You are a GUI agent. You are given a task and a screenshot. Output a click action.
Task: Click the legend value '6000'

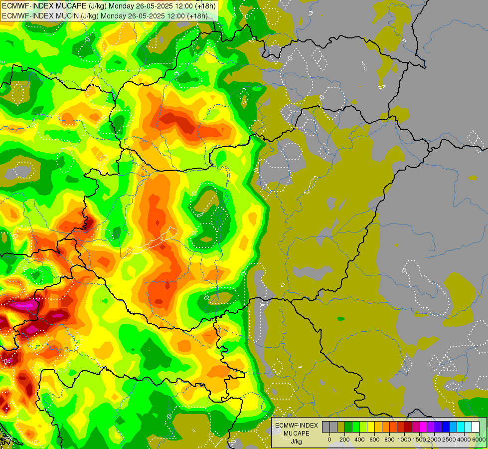(479, 440)
